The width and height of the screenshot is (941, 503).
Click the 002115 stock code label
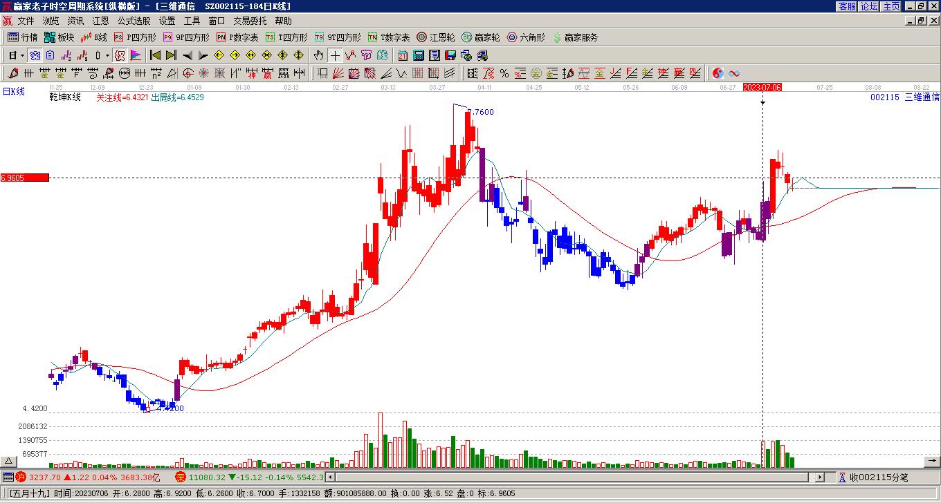(885, 97)
